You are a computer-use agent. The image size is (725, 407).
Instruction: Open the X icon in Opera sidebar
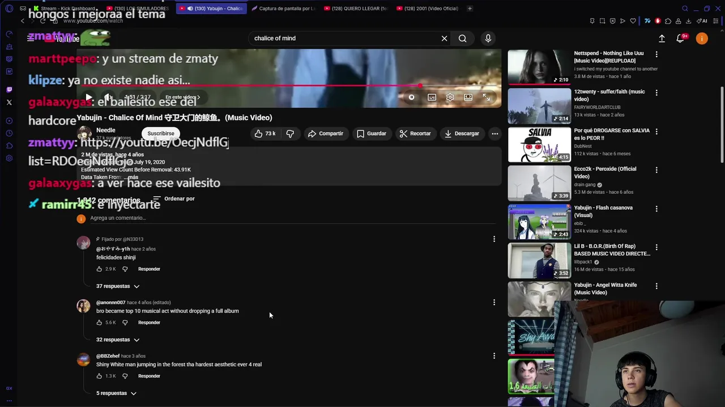(9, 102)
